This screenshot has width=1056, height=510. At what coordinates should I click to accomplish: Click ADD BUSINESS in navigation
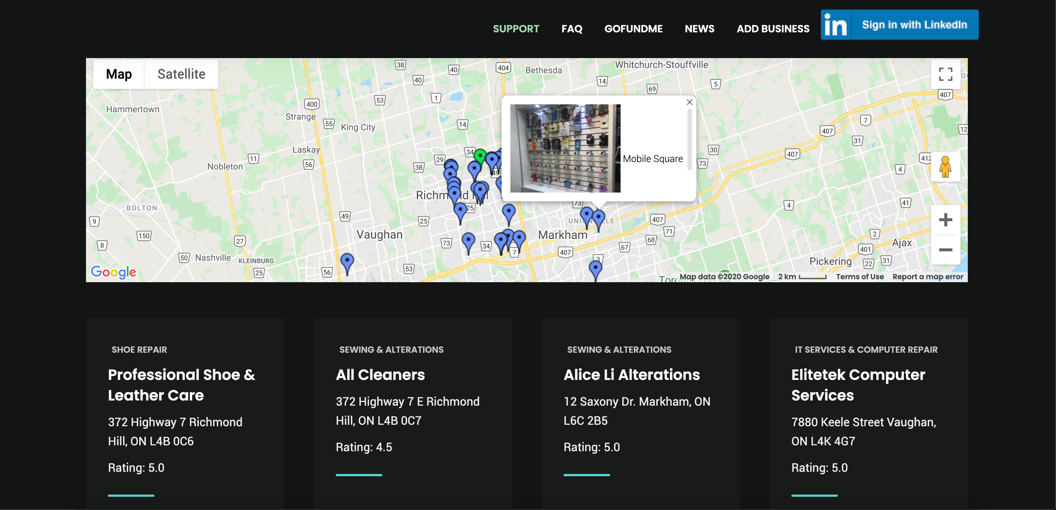point(772,29)
